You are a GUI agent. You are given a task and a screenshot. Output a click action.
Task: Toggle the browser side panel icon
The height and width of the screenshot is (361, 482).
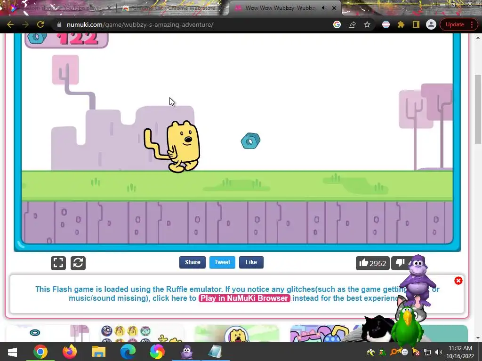416,24
